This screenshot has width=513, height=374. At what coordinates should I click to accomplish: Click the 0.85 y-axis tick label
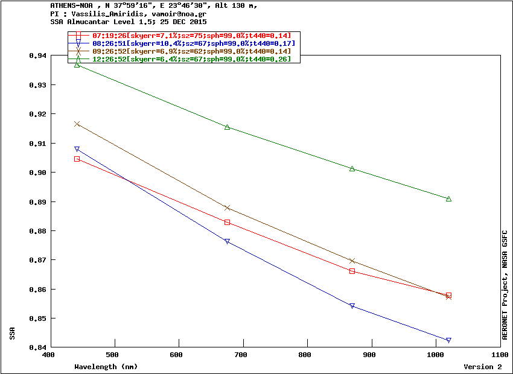pos(38,319)
